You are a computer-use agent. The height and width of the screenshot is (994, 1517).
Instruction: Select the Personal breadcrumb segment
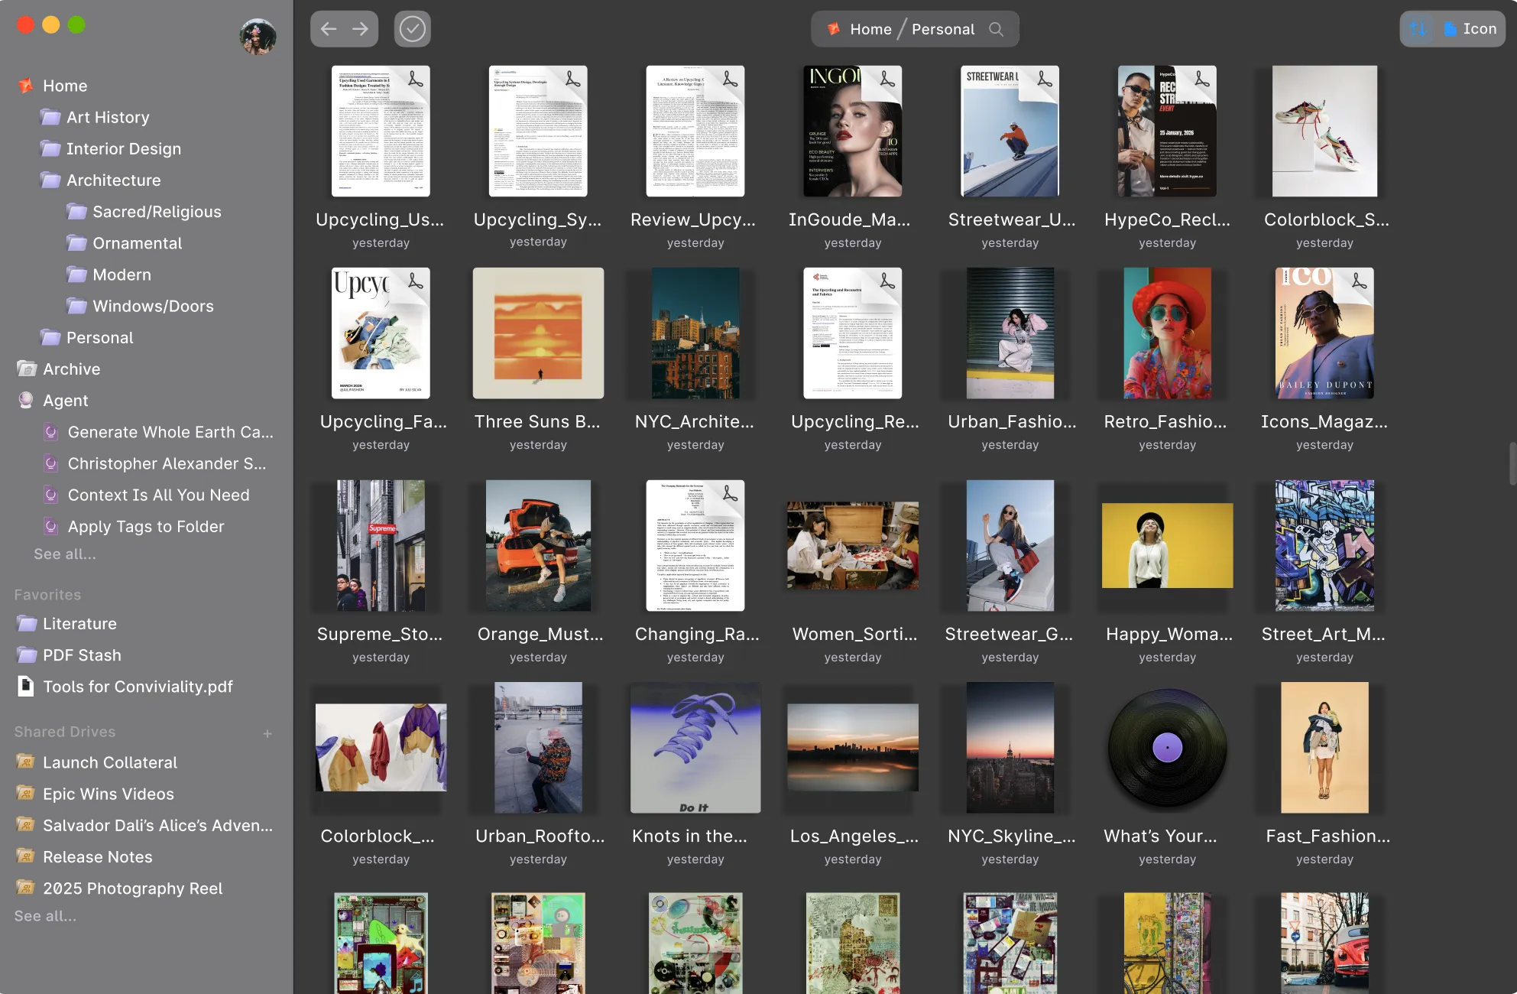coord(942,29)
